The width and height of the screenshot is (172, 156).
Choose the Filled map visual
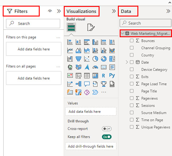pos(78,67)
